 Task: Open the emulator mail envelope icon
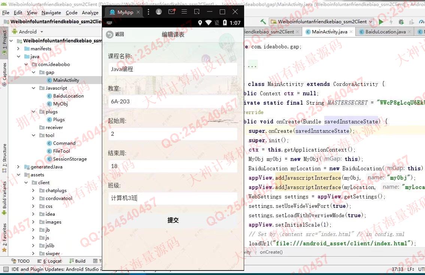coord(171,12)
